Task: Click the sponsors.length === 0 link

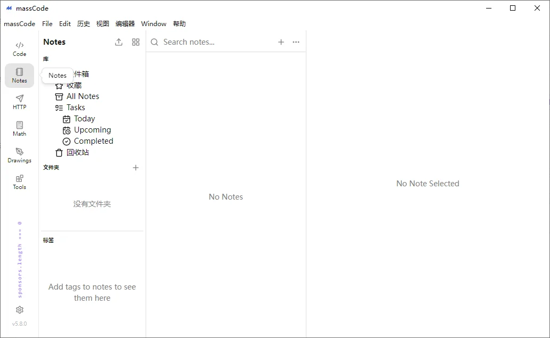Action: point(20,259)
